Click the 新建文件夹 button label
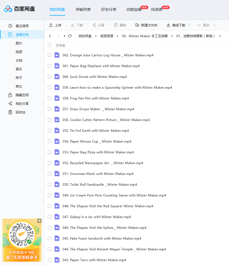229x266 pixels. click(149, 25)
